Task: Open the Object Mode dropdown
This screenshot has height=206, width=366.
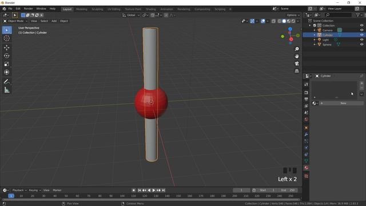Action: tap(15, 21)
